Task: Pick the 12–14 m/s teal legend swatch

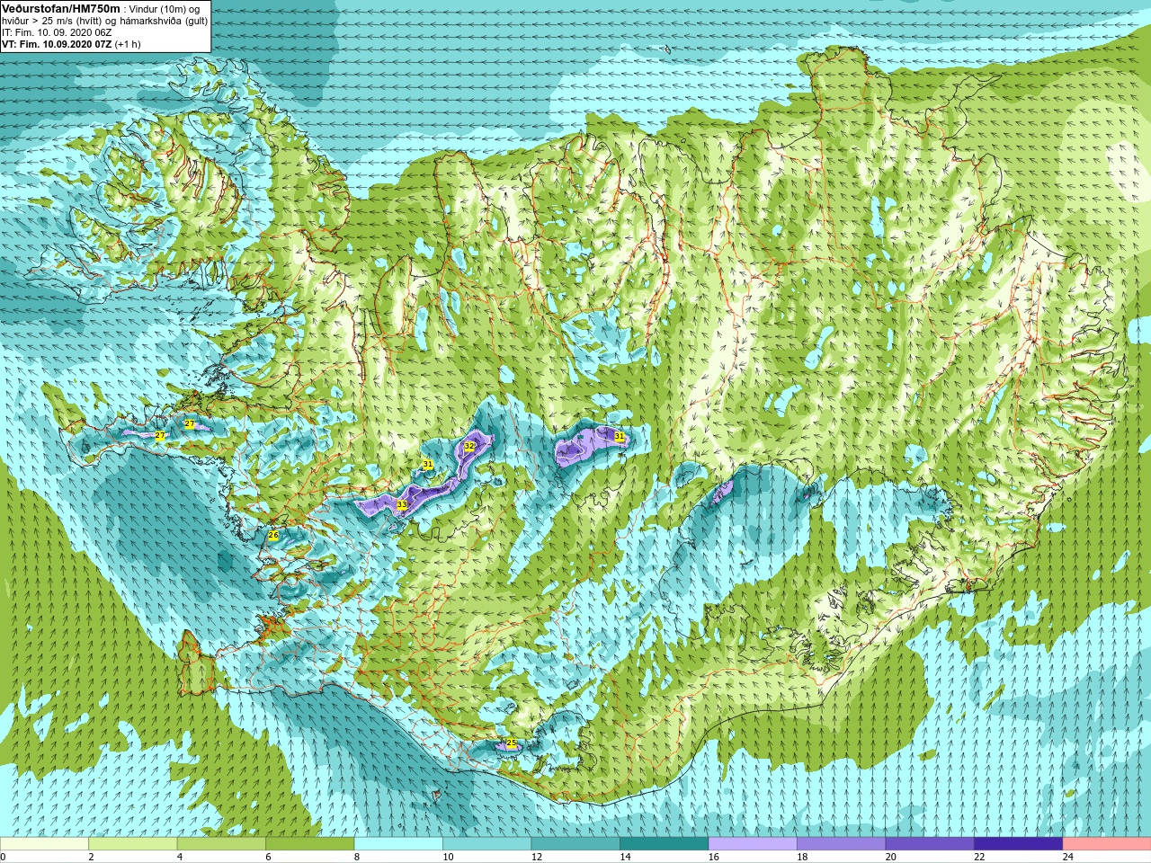Action: (575, 844)
